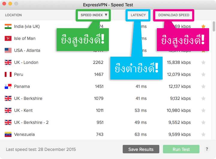The height and width of the screenshot is (159, 216).
Task: Click the USA flag for Atlanta
Action: pyautogui.click(x=8, y=50)
